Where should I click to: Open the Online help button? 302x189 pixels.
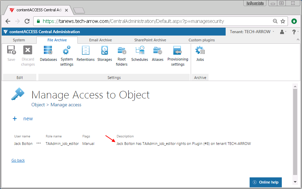coord(266,182)
